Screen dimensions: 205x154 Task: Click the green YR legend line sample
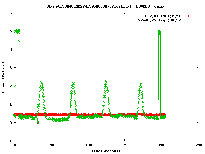[188, 20]
